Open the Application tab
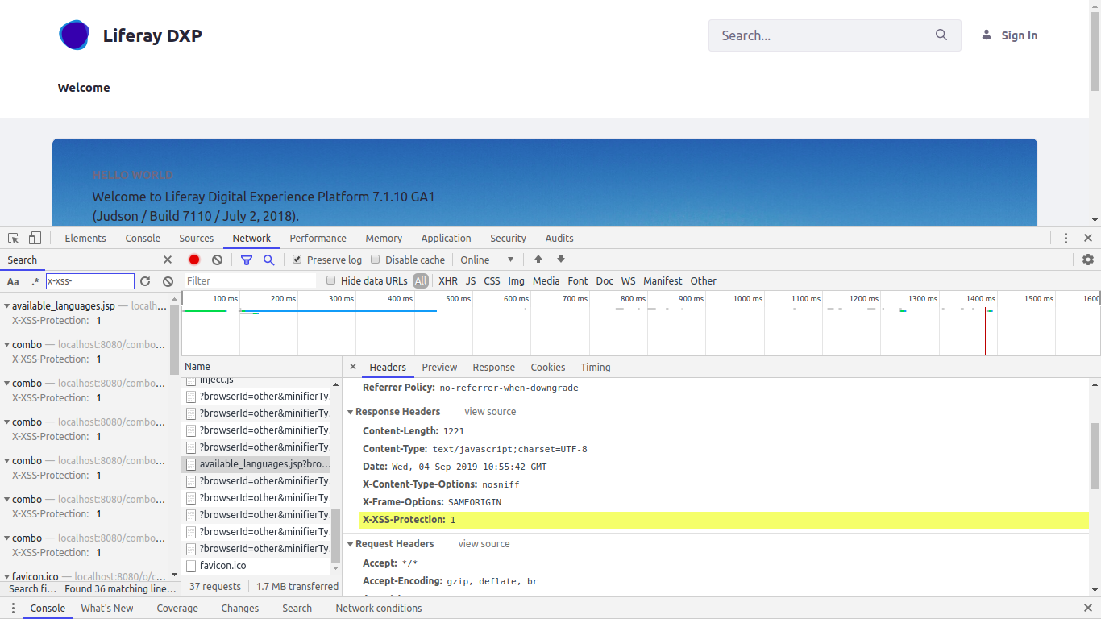1101x619 pixels. [446, 239]
